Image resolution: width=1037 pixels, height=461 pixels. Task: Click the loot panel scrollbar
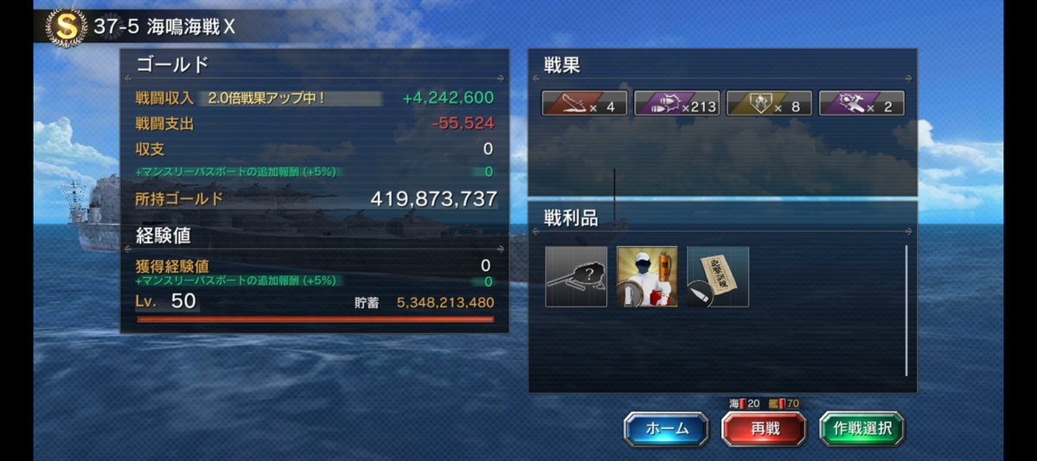pyautogui.click(x=907, y=311)
